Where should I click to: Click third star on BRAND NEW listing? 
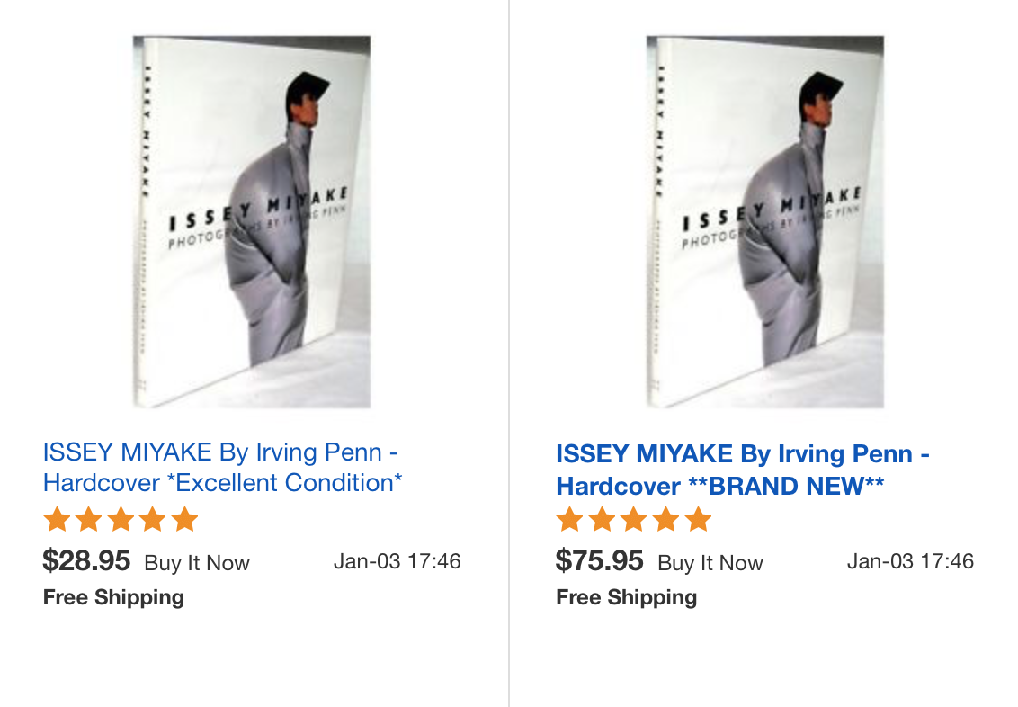634,519
